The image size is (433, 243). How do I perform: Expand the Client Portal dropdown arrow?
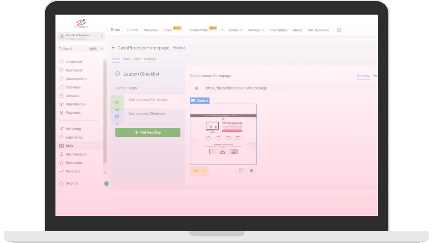(x=222, y=30)
